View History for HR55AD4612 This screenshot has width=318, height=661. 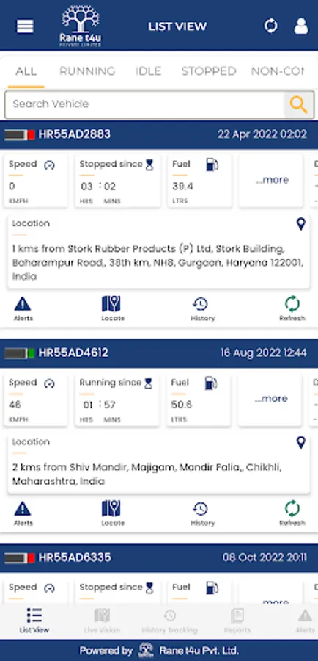[x=202, y=514]
